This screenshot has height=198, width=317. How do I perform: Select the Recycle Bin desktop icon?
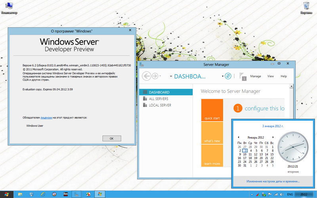pos(306,8)
